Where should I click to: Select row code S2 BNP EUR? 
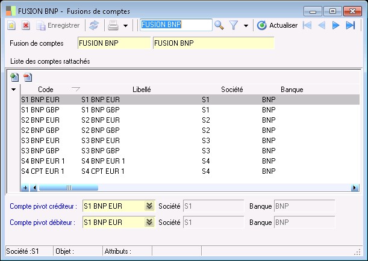(x=40, y=120)
